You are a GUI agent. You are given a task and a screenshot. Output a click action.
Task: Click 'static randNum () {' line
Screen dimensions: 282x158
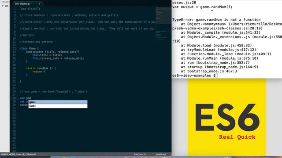(x=41, y=68)
